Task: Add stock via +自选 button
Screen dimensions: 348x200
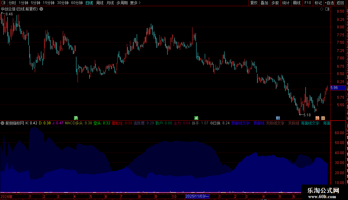Action: (329, 3)
